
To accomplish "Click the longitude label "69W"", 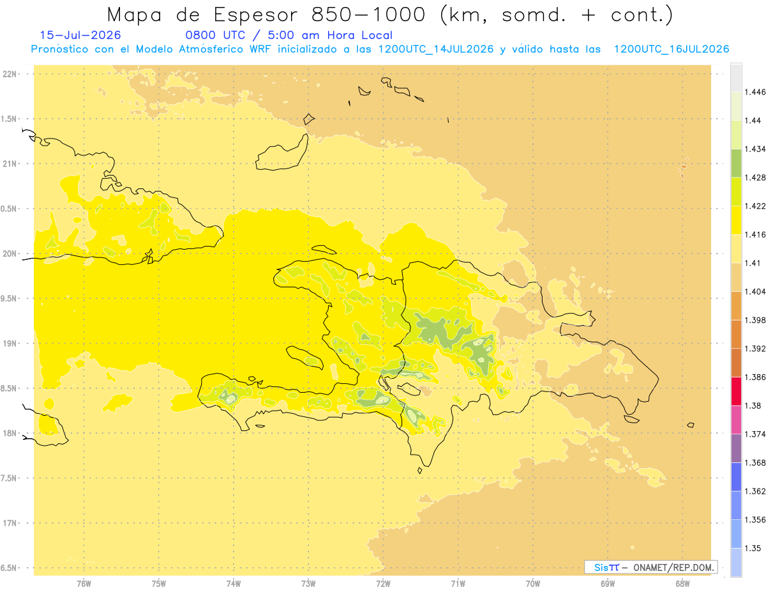I will (x=608, y=584).
